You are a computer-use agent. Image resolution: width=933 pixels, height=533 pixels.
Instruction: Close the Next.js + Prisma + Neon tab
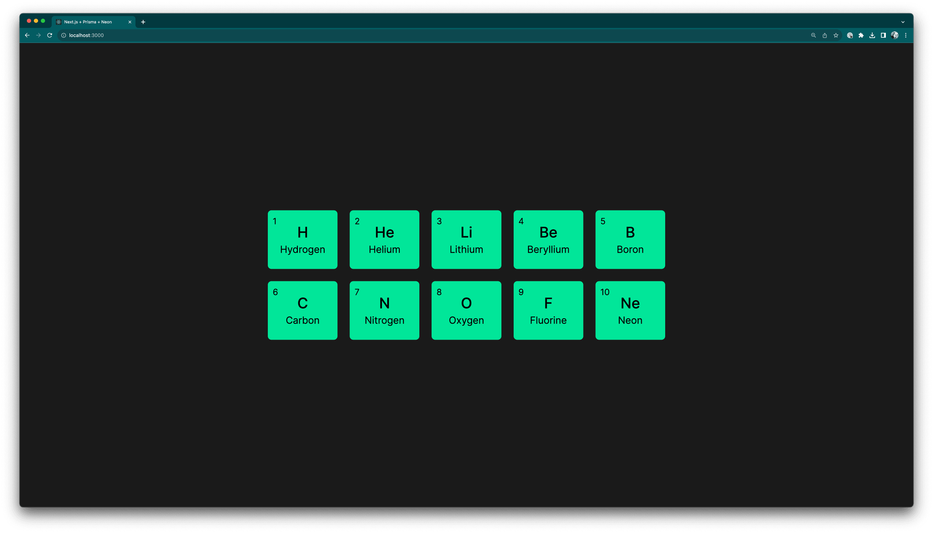point(130,22)
